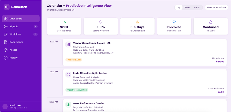
Task: Switch calendar to Month view
Action: 197,7
